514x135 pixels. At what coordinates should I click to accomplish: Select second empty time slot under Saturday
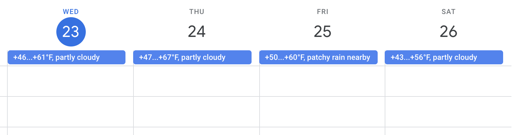click(x=448, y=112)
